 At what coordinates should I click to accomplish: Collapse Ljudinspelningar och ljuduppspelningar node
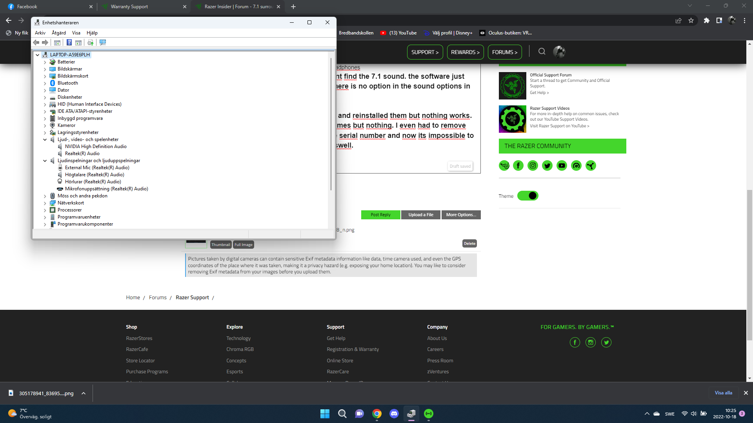click(45, 161)
